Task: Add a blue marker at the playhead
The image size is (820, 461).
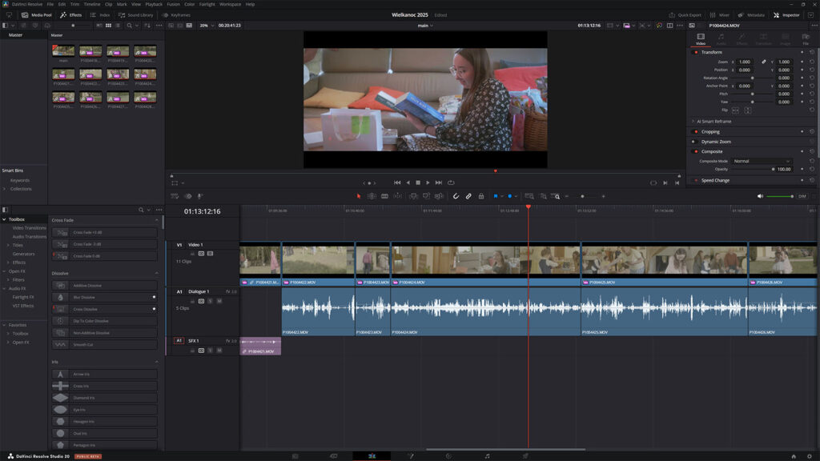Action: coord(510,196)
